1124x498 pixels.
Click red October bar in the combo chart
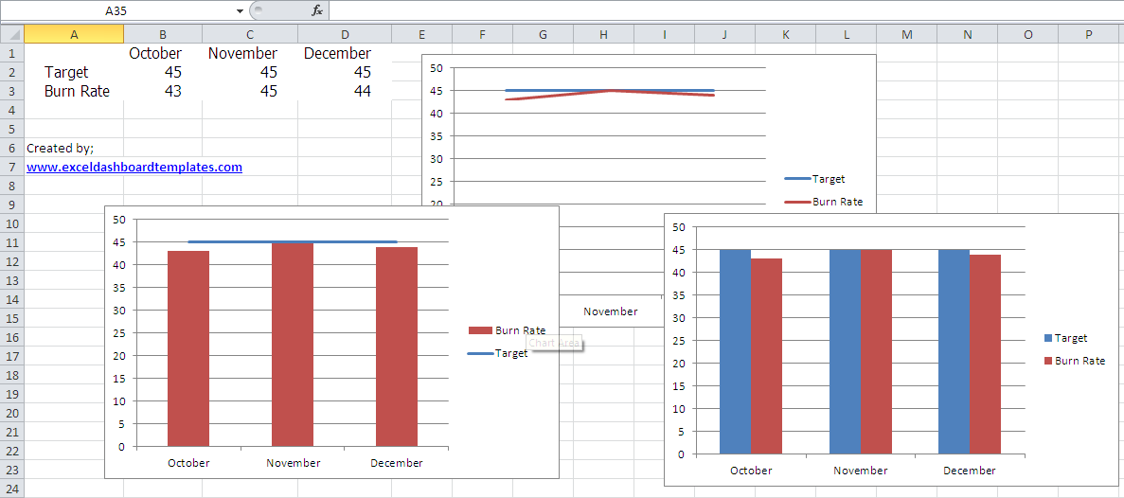(188, 350)
